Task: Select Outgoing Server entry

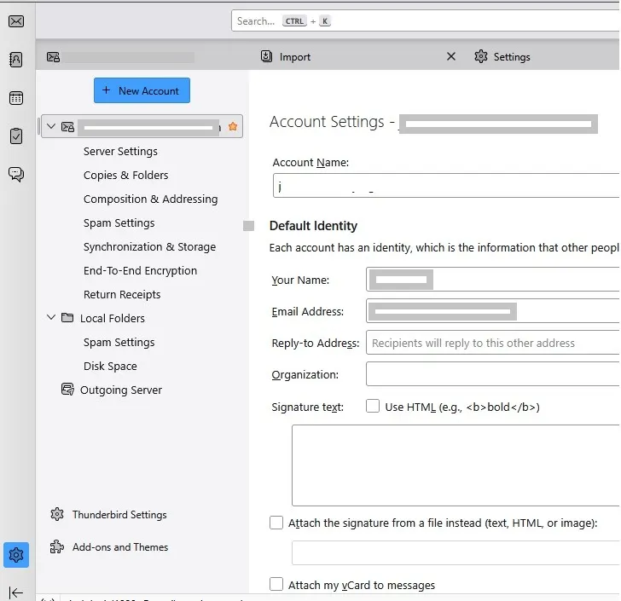Action: pos(121,390)
